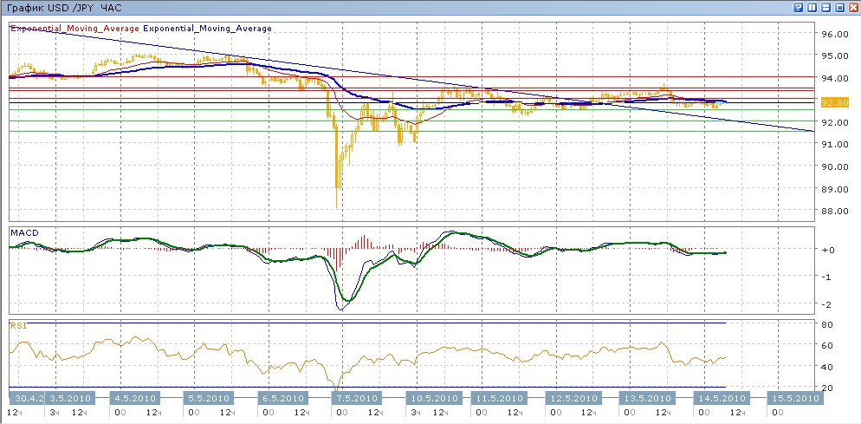Viewport: 861px width, 424px height.
Task: Click the 96.00 price axis label
Action: [833, 34]
